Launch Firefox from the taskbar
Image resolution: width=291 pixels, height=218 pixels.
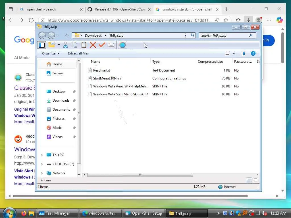pyautogui.click(x=24, y=213)
